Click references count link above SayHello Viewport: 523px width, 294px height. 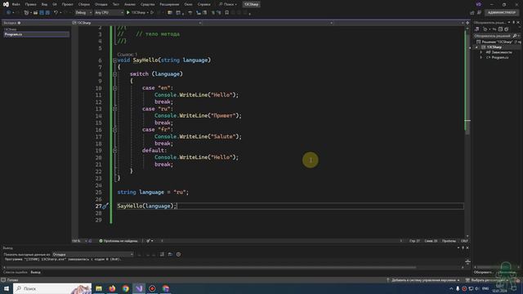[127, 55]
